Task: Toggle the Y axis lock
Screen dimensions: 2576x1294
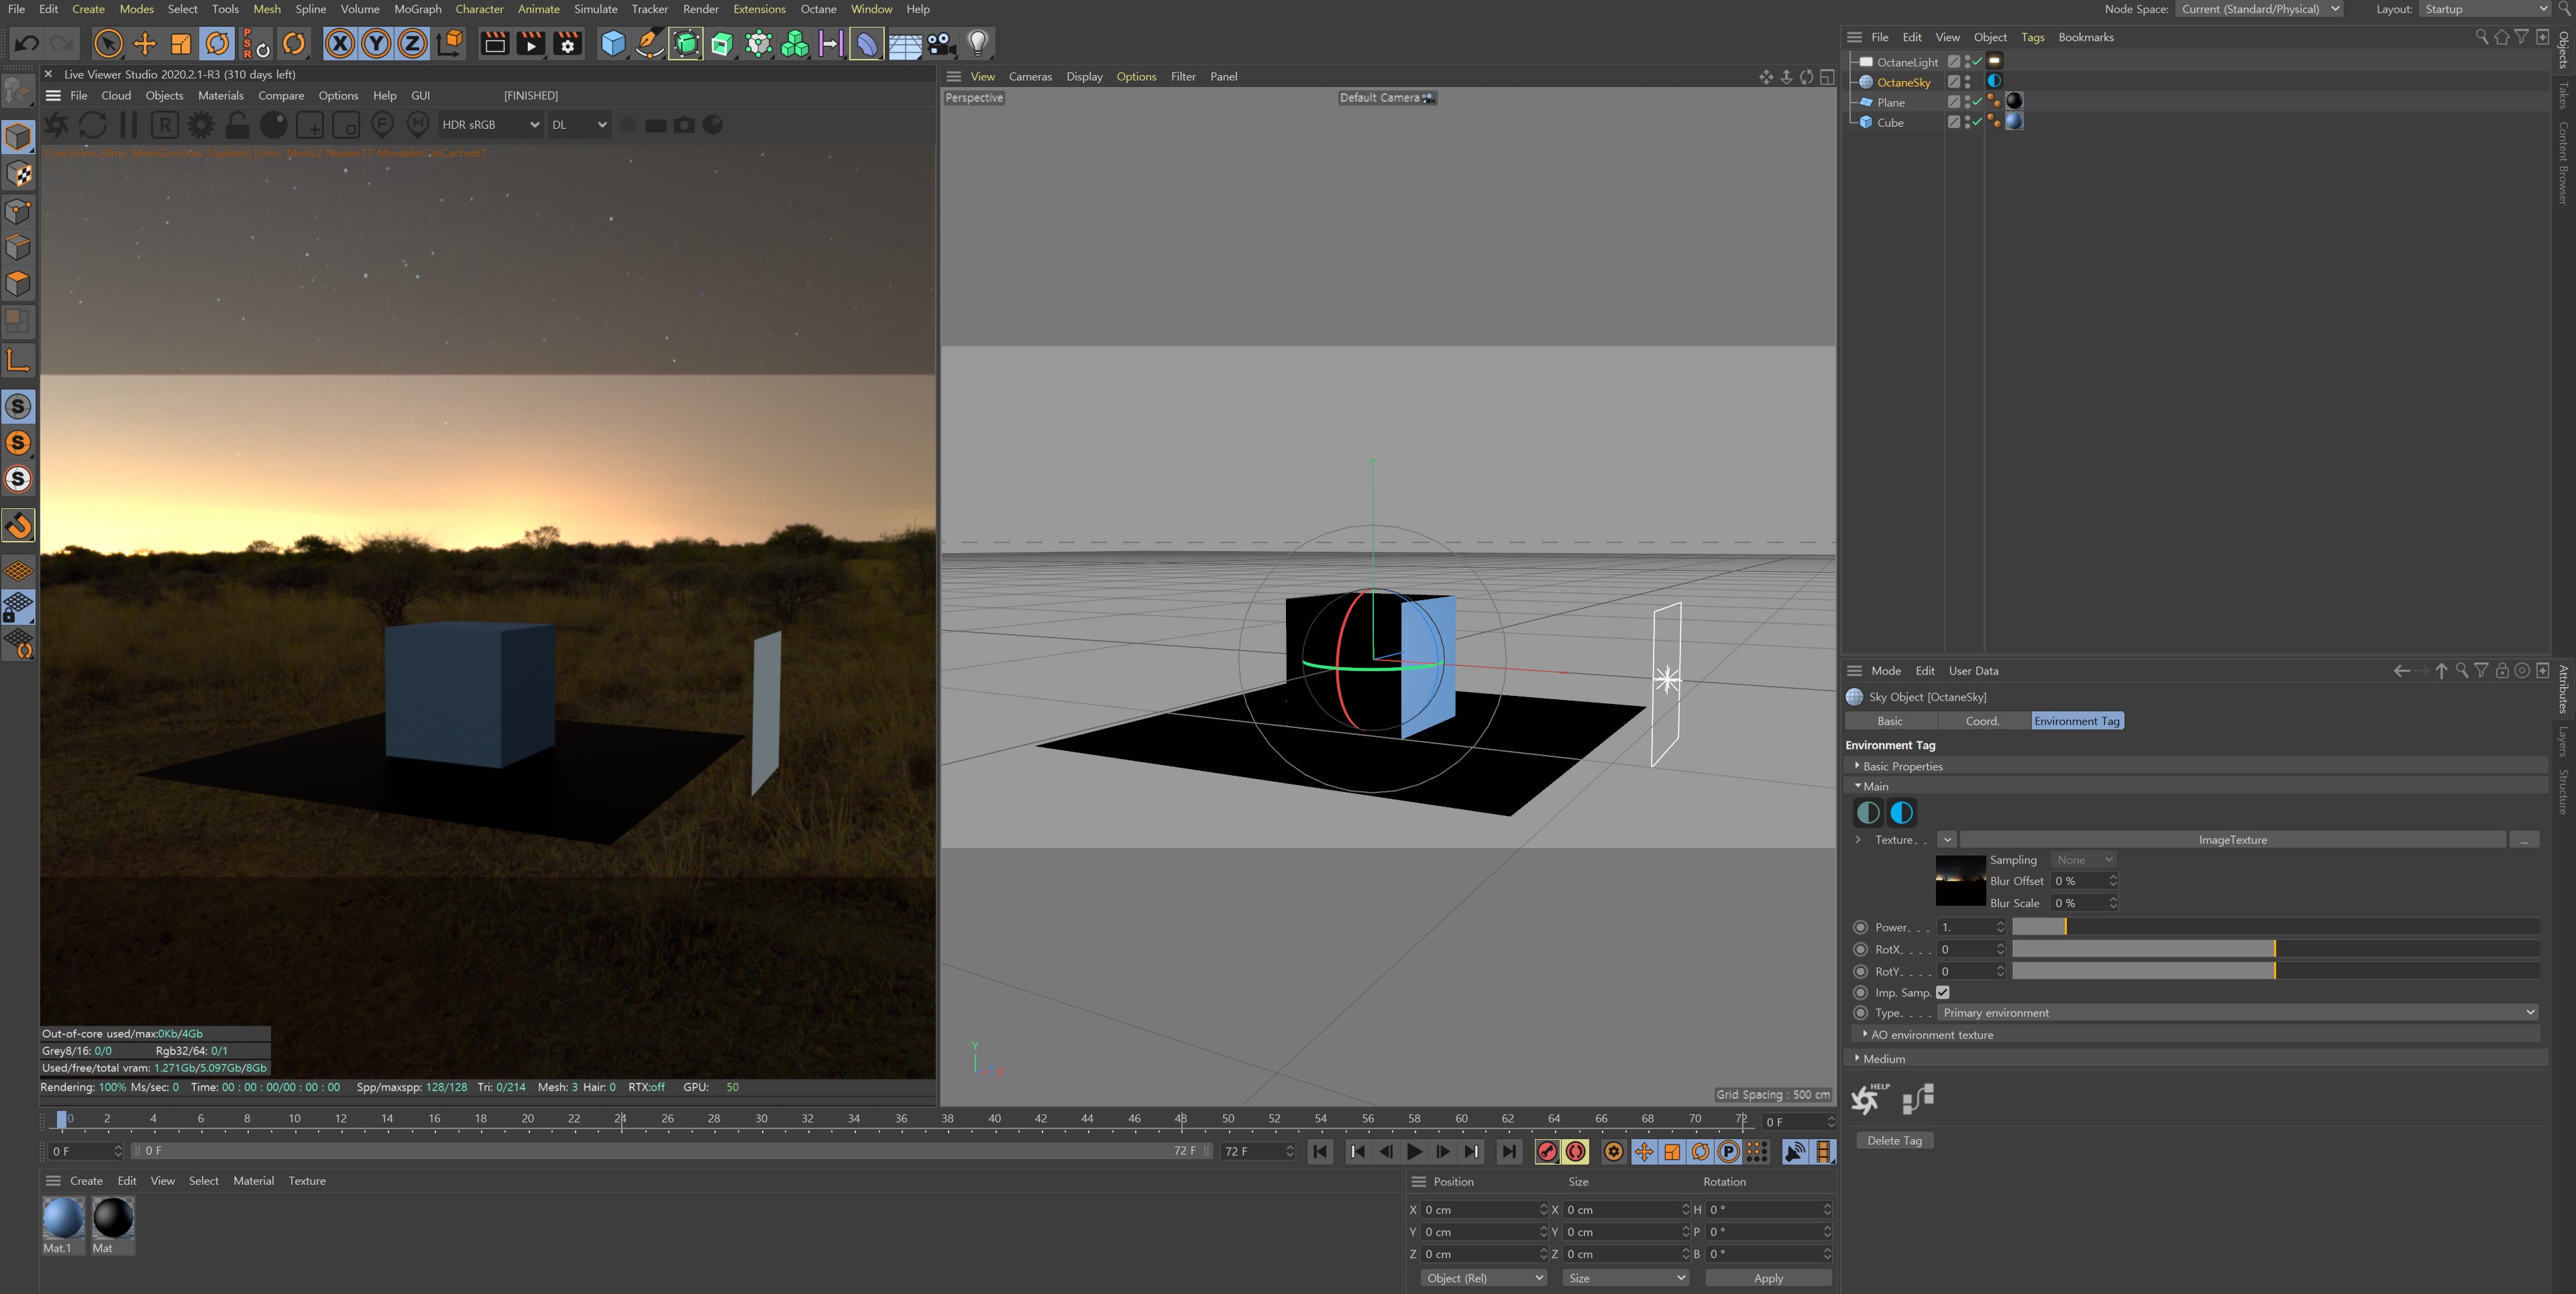Action: coord(376,44)
